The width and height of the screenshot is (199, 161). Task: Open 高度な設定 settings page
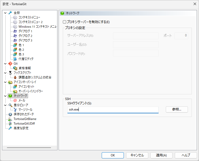[x=21, y=128]
